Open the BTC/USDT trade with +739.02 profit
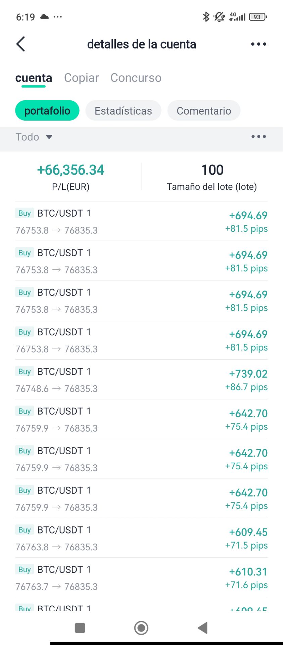The height and width of the screenshot is (645, 283). (141, 380)
